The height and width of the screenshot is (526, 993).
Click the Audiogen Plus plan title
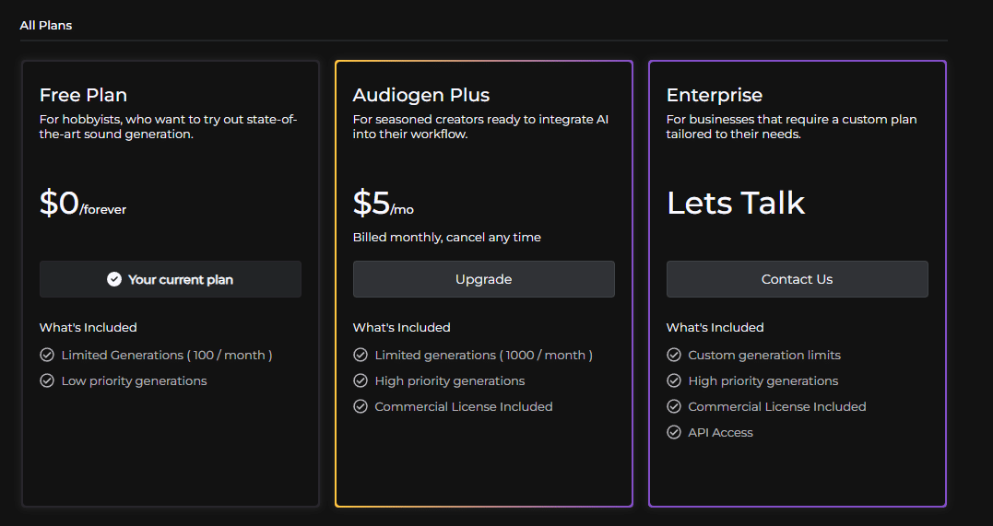pos(421,95)
